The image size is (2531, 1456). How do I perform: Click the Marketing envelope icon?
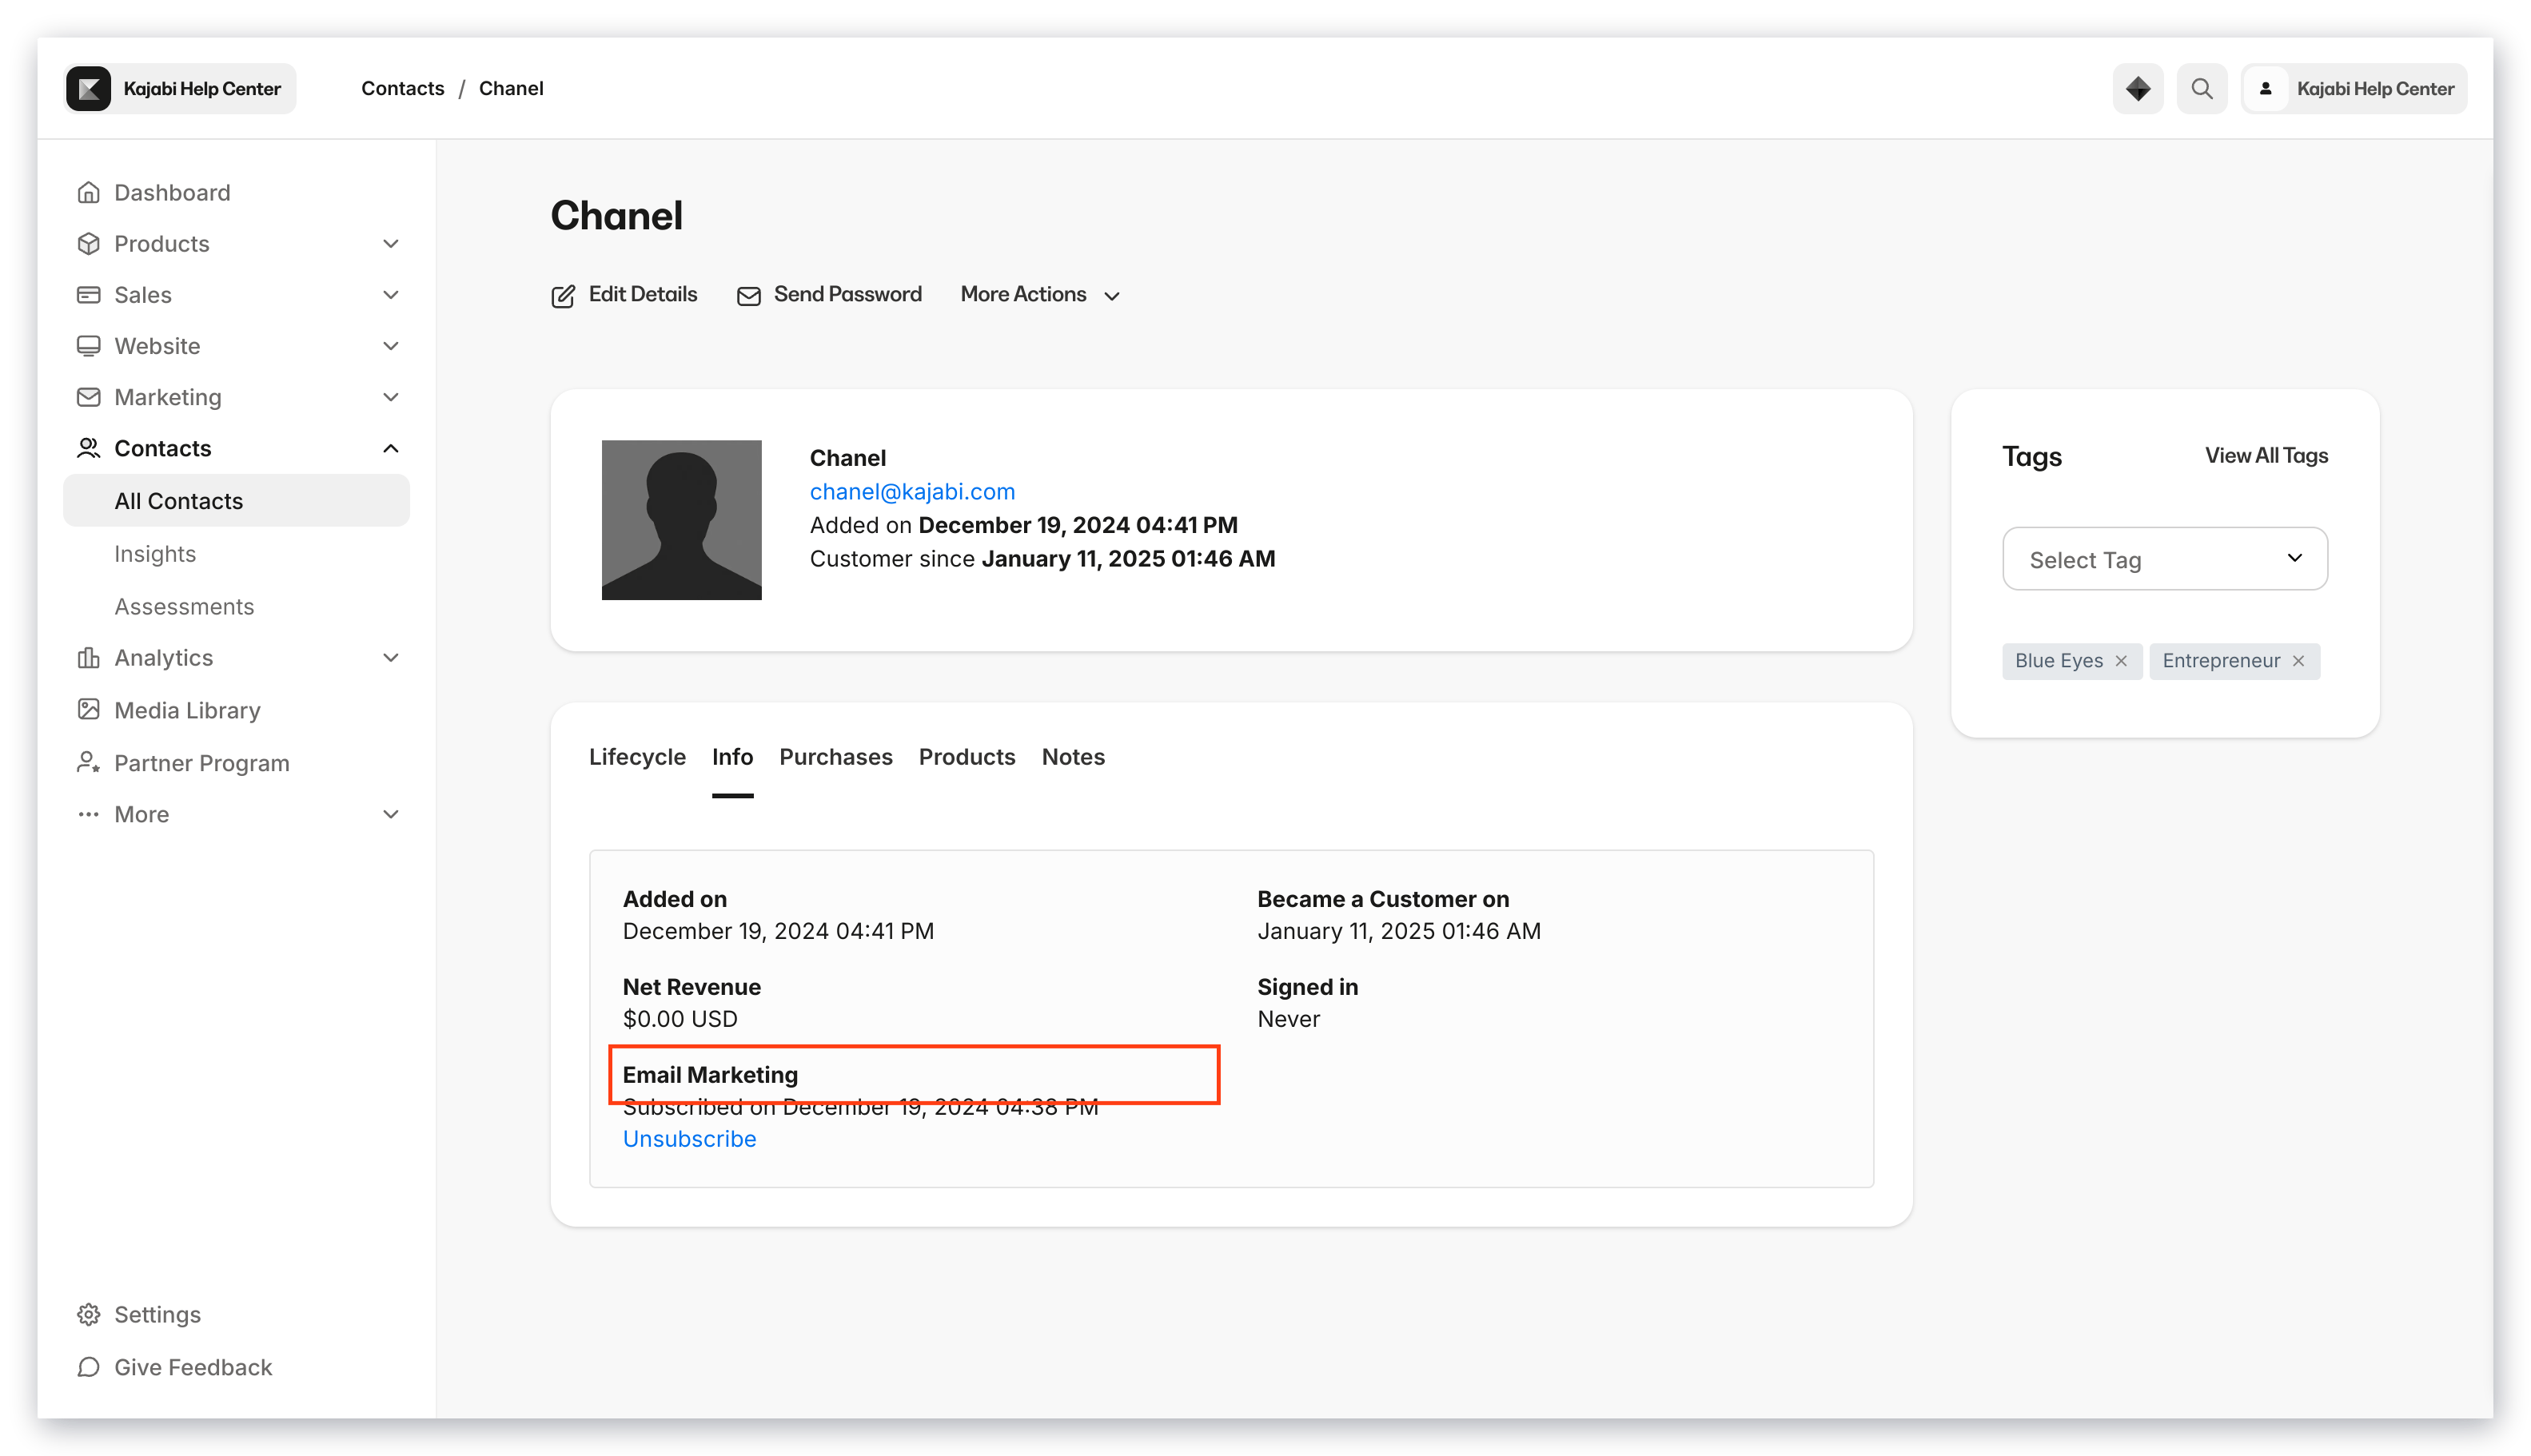click(88, 396)
